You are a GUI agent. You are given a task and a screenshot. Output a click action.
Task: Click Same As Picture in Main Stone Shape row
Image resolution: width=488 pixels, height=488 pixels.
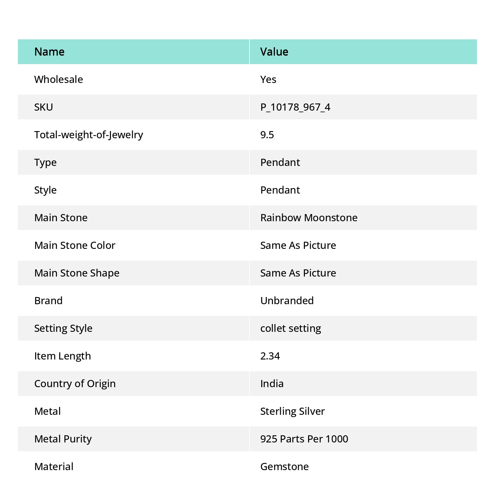[298, 273]
